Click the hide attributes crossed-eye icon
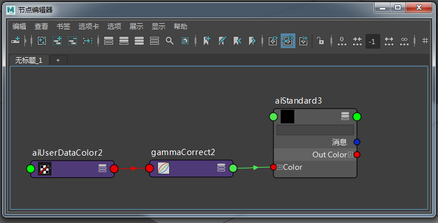Image resolution: width=438 pixels, height=223 pixels. click(x=303, y=41)
